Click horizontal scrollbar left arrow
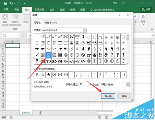 pyautogui.click(x=98, y=113)
